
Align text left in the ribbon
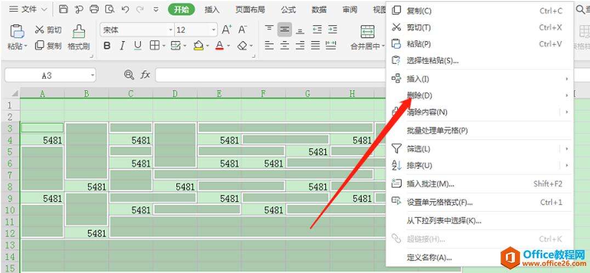click(x=269, y=46)
